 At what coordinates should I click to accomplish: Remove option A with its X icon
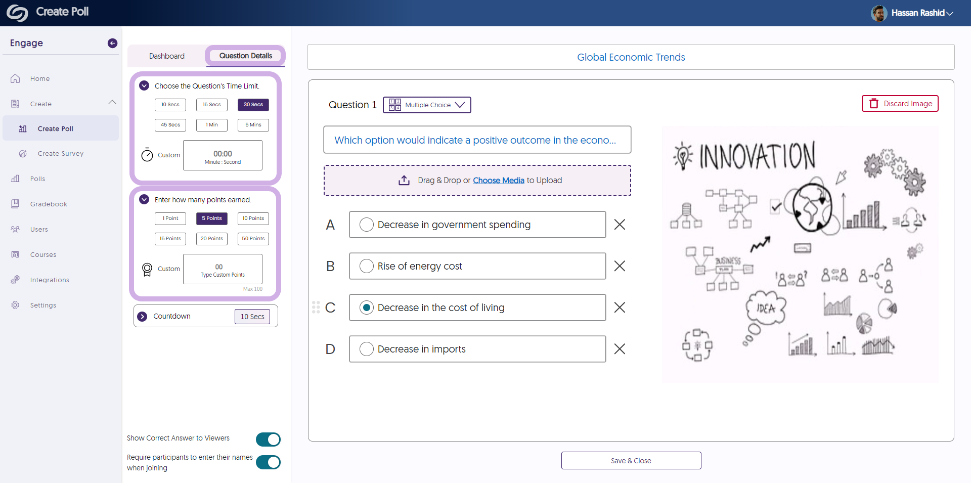[620, 225]
